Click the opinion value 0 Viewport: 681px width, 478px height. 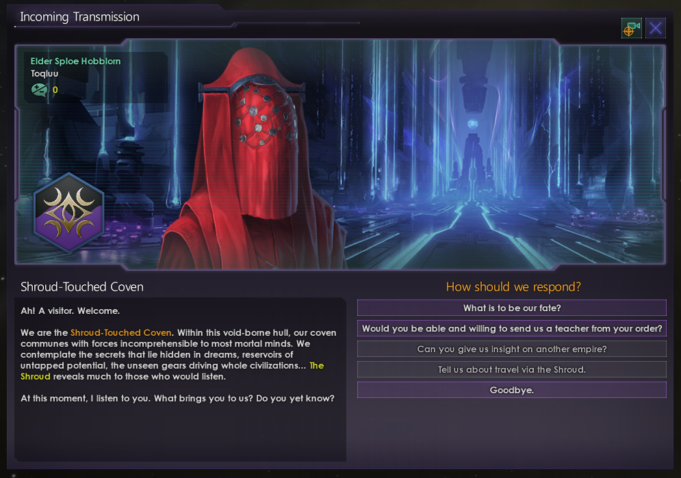tap(55, 90)
